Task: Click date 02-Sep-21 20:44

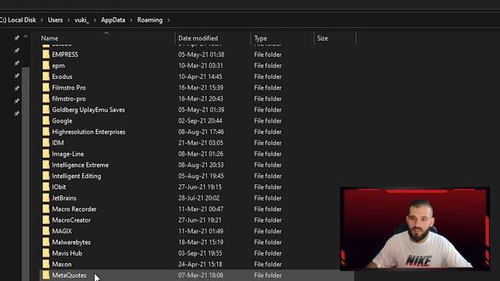Action: [x=200, y=121]
